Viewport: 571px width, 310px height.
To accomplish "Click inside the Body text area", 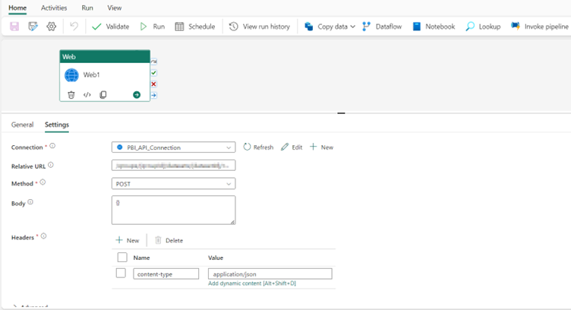I will [173, 210].
